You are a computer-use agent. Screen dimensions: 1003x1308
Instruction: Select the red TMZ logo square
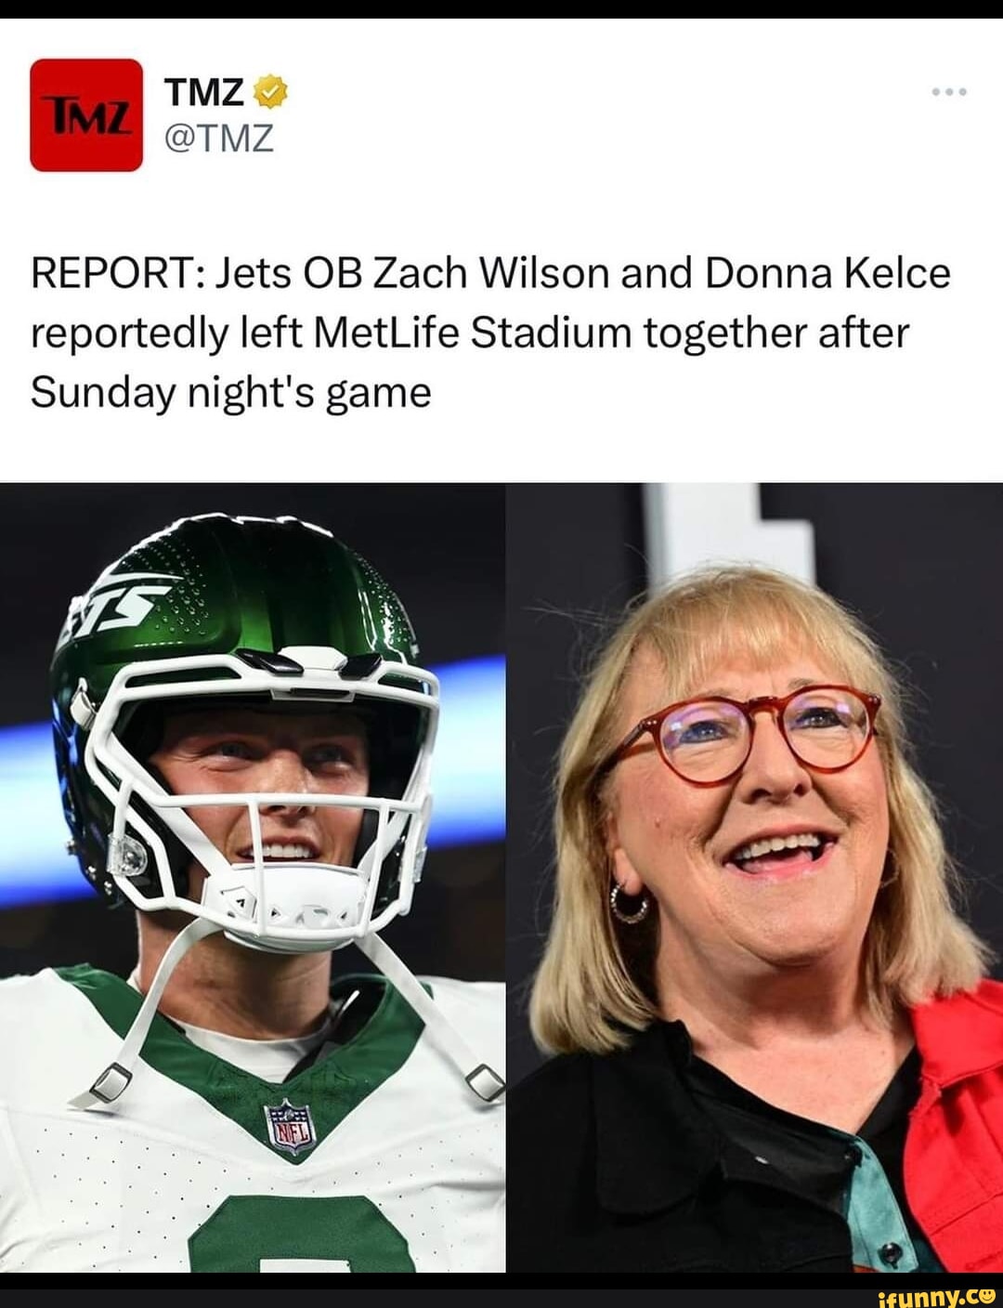[88, 116]
